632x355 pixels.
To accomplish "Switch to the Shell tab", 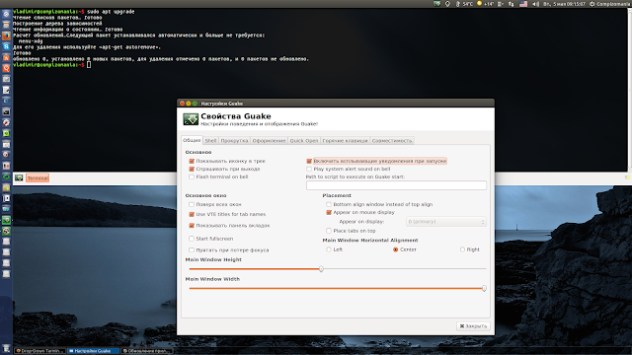I will click(210, 140).
